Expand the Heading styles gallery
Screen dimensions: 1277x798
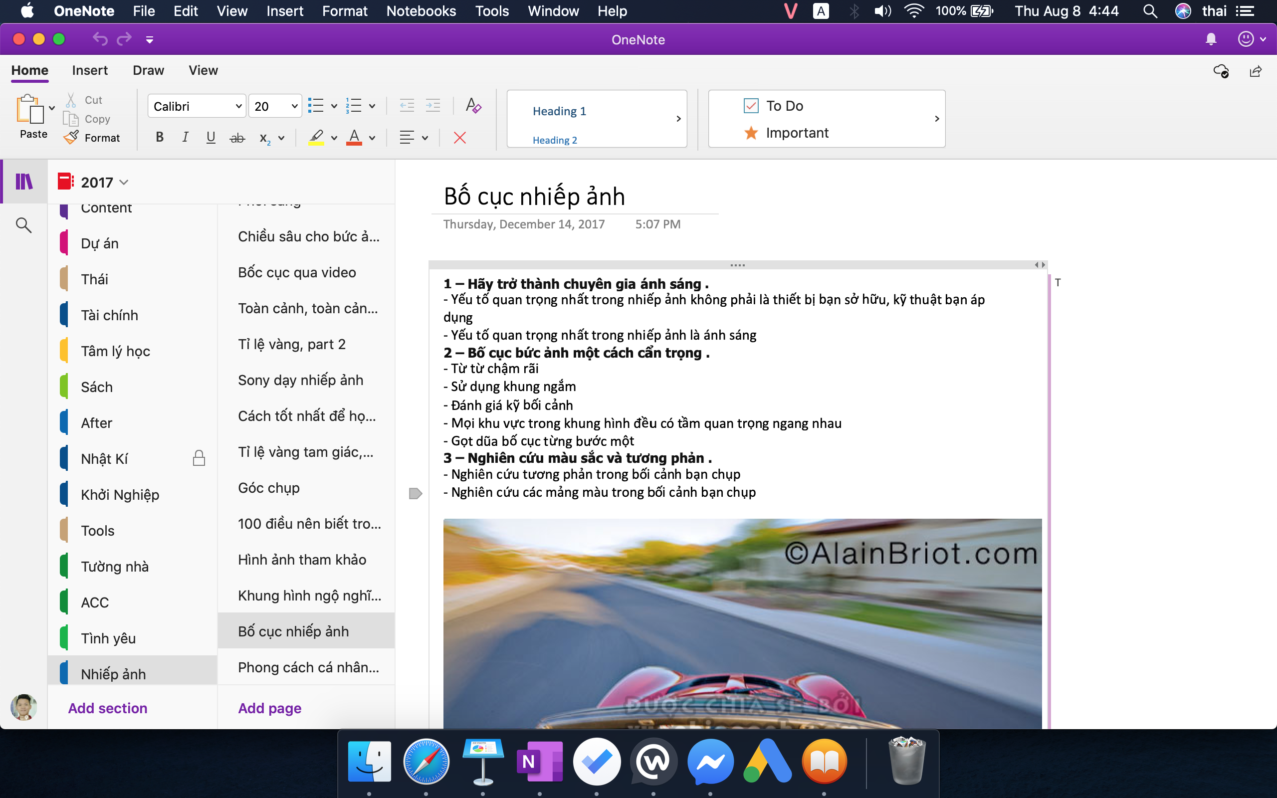point(678,119)
